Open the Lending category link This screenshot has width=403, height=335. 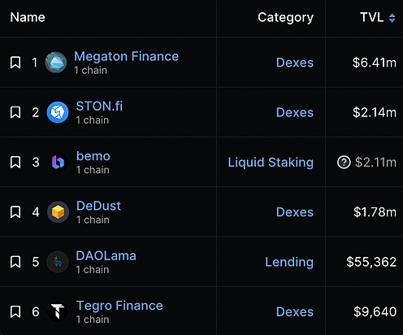coord(289,262)
